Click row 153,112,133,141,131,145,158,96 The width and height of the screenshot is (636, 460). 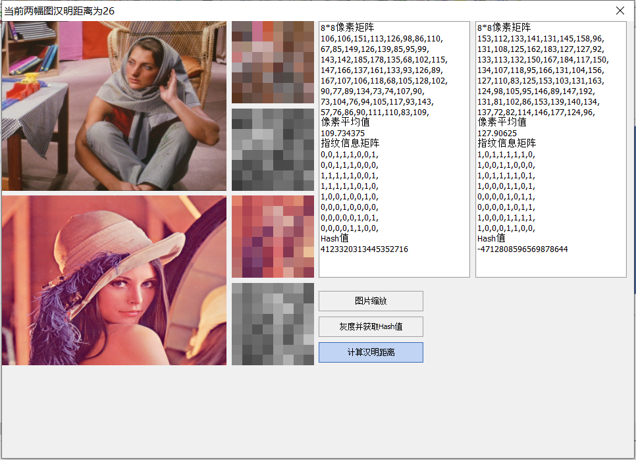(541, 39)
